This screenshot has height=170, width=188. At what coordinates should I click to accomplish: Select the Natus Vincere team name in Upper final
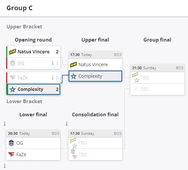(x=93, y=65)
